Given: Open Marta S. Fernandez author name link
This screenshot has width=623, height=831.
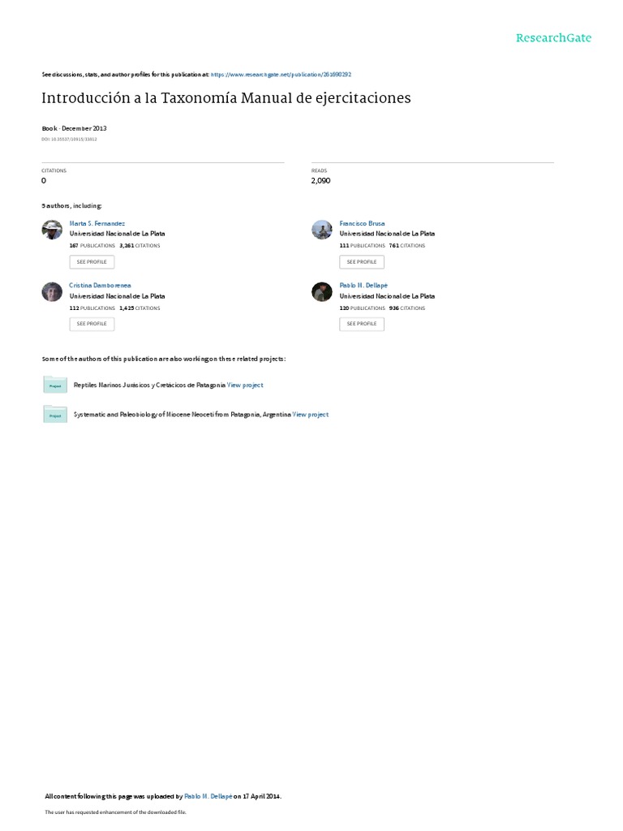Looking at the screenshot, I should [97, 224].
